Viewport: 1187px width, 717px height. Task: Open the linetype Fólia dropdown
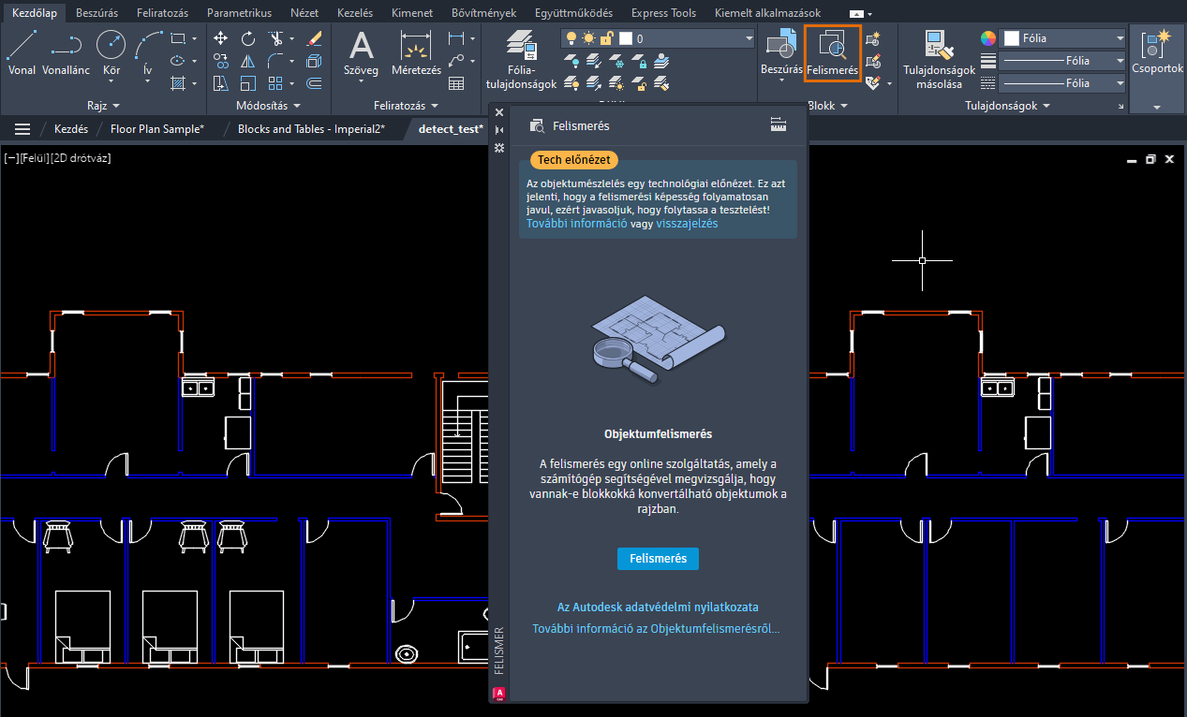click(x=1062, y=83)
